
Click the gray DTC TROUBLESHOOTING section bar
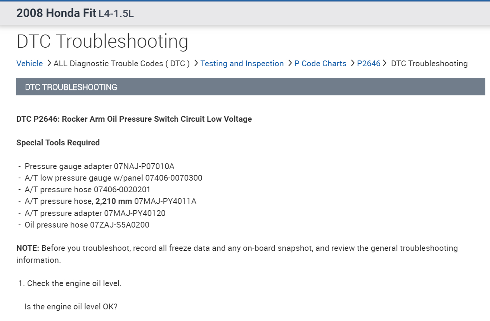pos(251,87)
